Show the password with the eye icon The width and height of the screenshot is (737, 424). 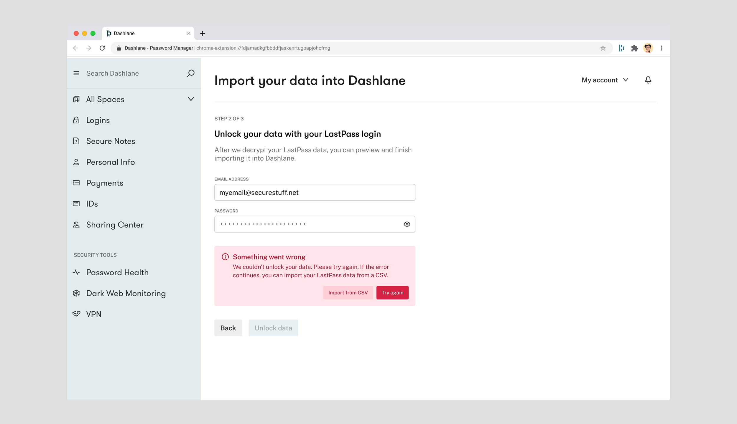407,224
